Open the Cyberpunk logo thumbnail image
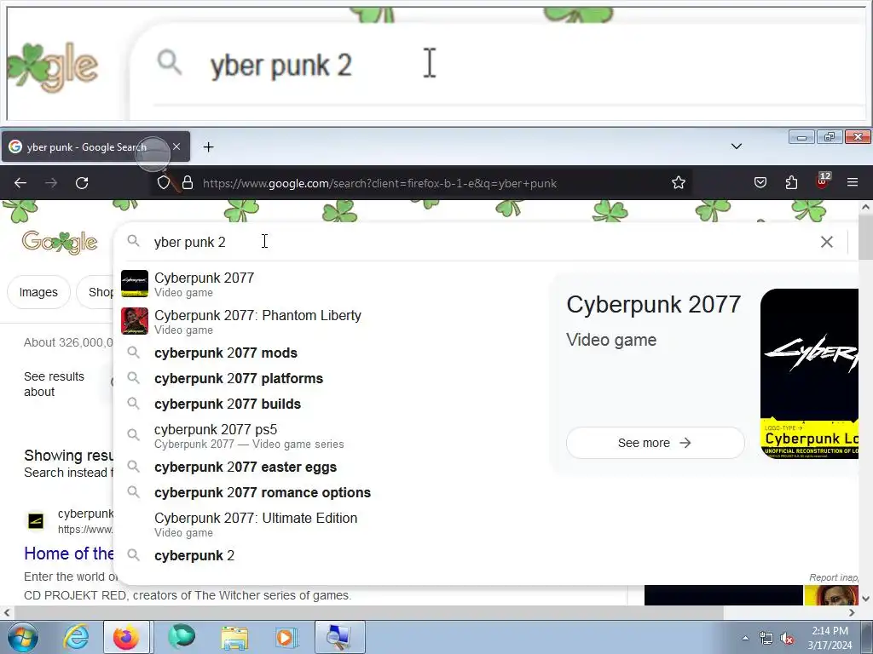This screenshot has width=873, height=654. click(x=809, y=374)
